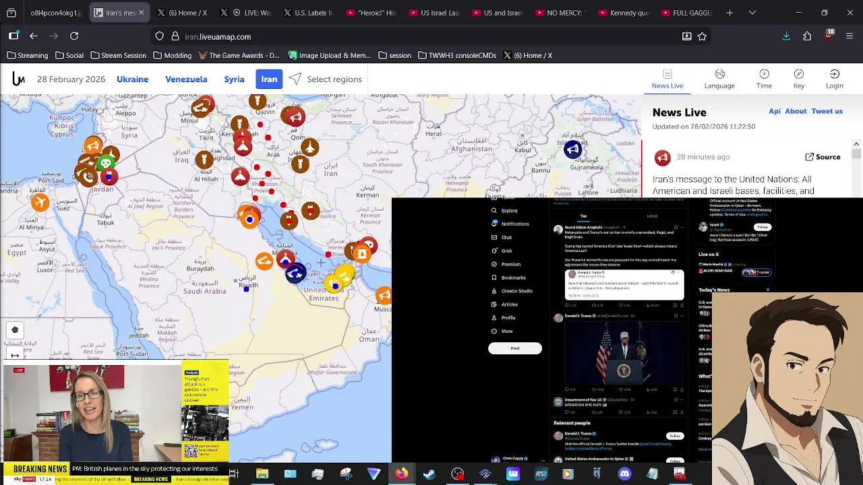
Task: Open the Firefox application menu
Action: tap(850, 36)
